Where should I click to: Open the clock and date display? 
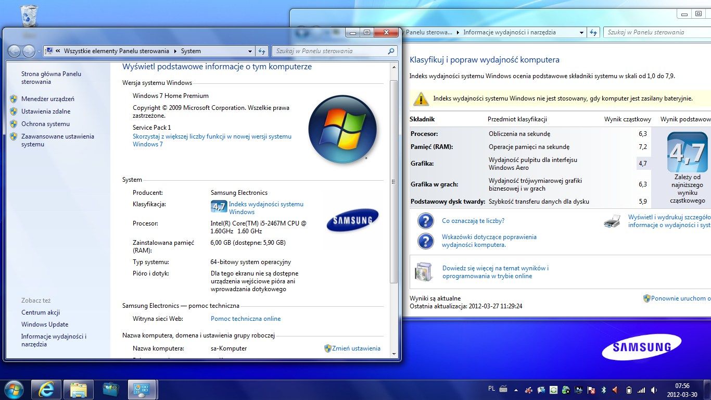tap(682, 390)
